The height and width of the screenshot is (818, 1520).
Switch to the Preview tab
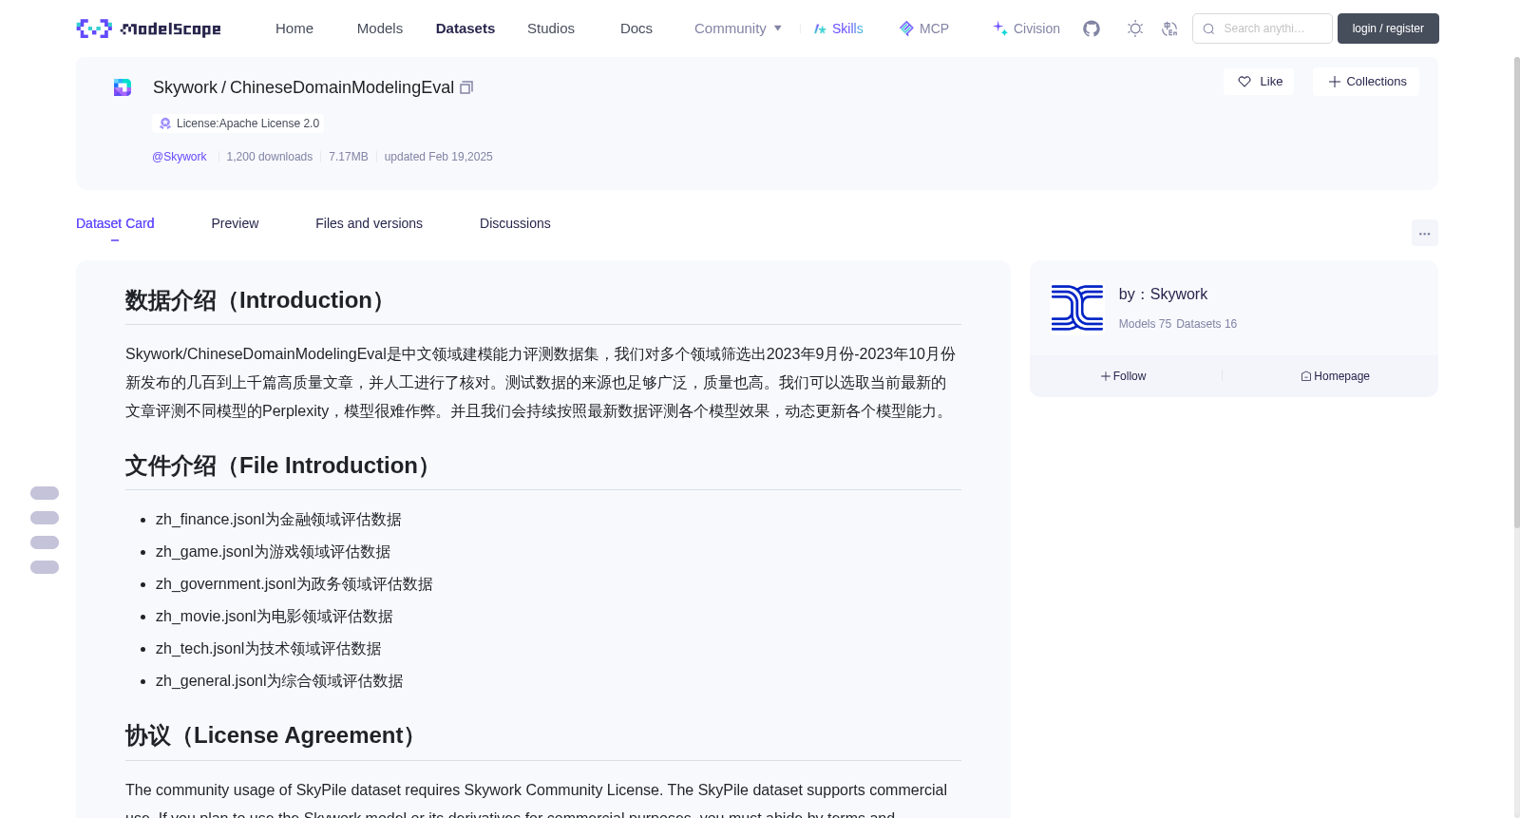point(235,223)
